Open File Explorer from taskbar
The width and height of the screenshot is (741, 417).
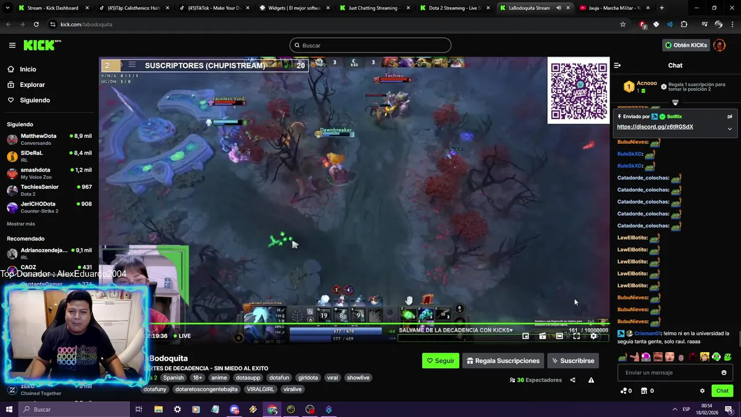pos(158,409)
